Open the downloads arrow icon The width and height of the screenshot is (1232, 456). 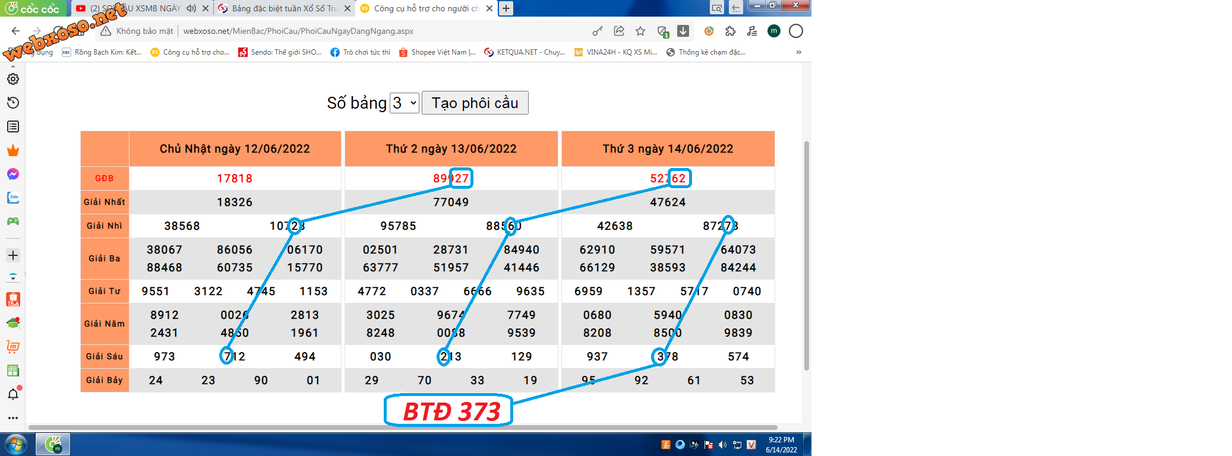click(x=683, y=31)
